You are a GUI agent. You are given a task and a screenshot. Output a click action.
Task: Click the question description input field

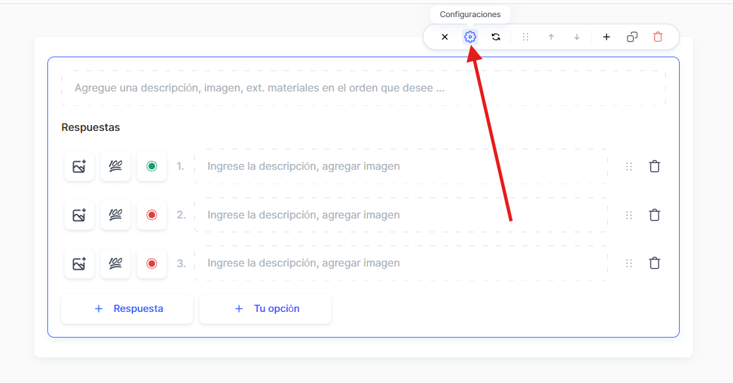(x=363, y=88)
